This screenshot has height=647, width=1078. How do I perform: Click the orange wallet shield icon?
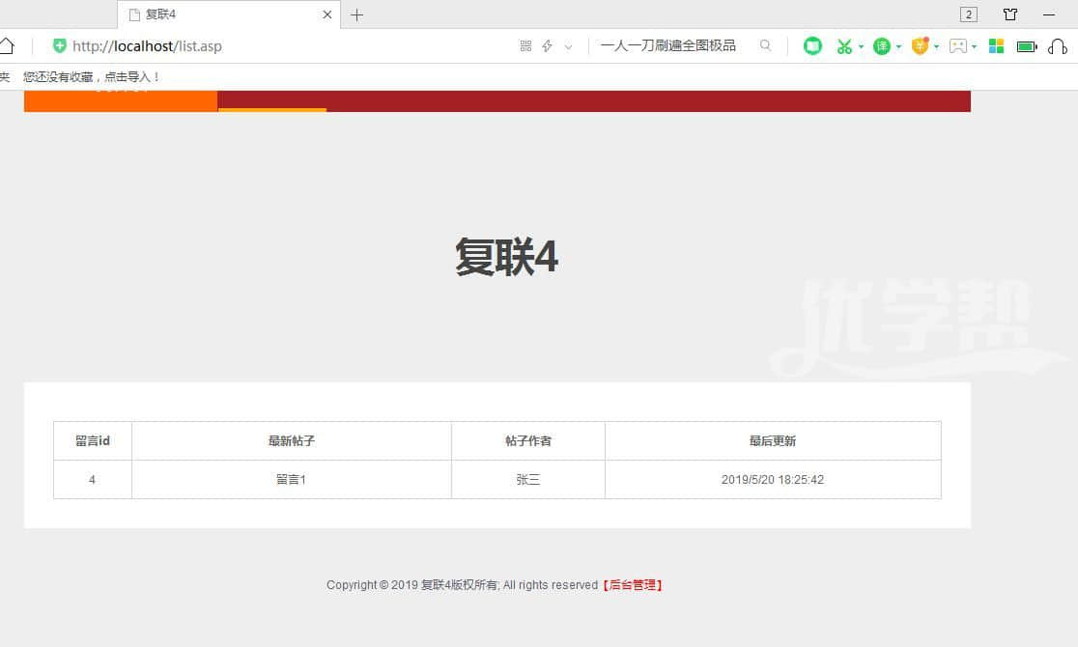point(920,45)
